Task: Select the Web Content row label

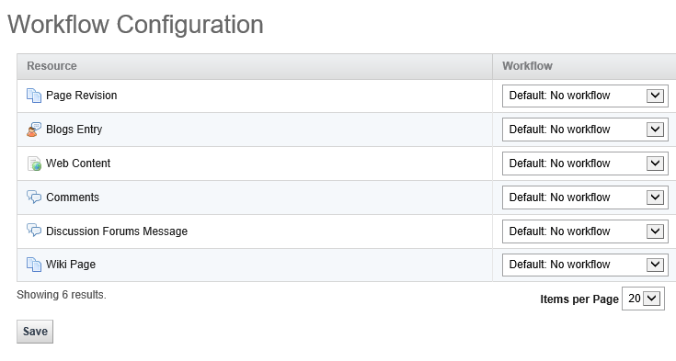Action: [x=78, y=164]
